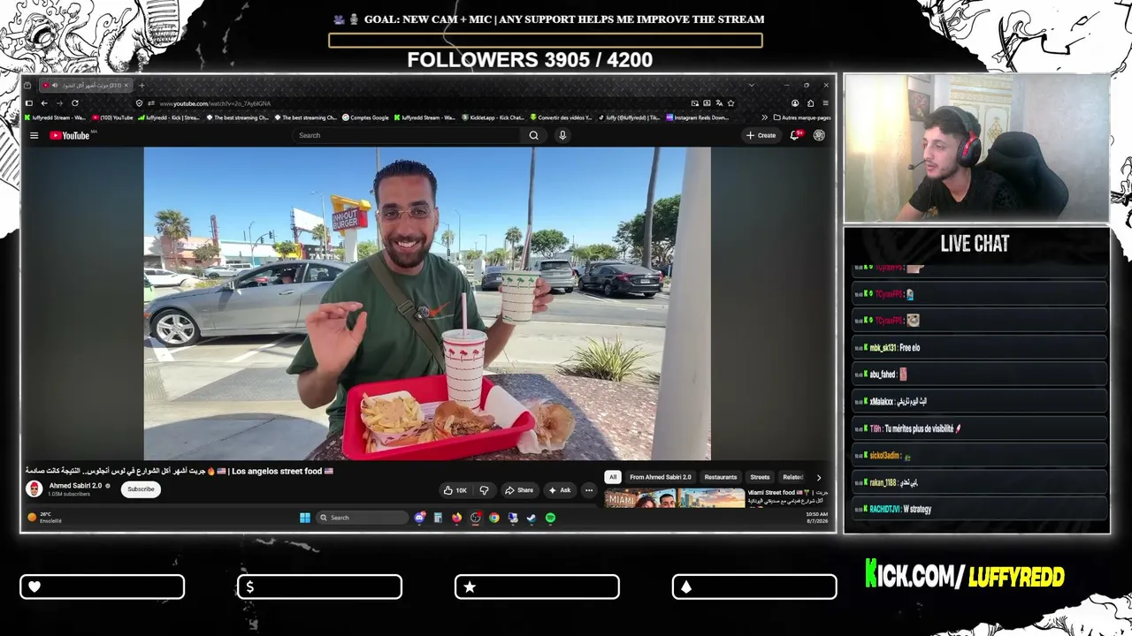Open the (100) YouTube bookmark
The image size is (1132, 636).
pyautogui.click(x=112, y=117)
